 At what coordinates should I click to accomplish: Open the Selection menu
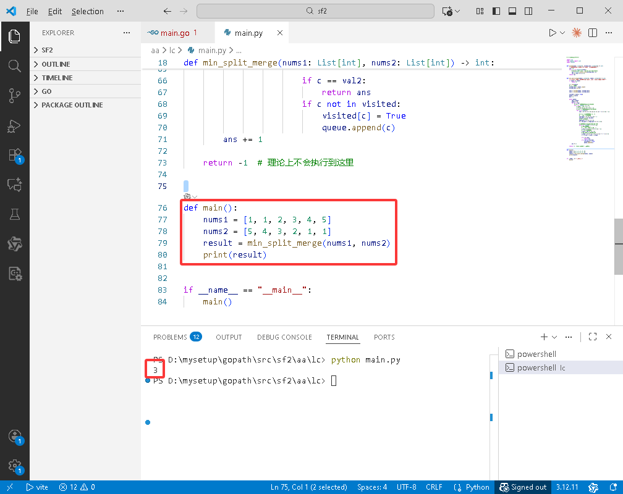tap(87, 11)
